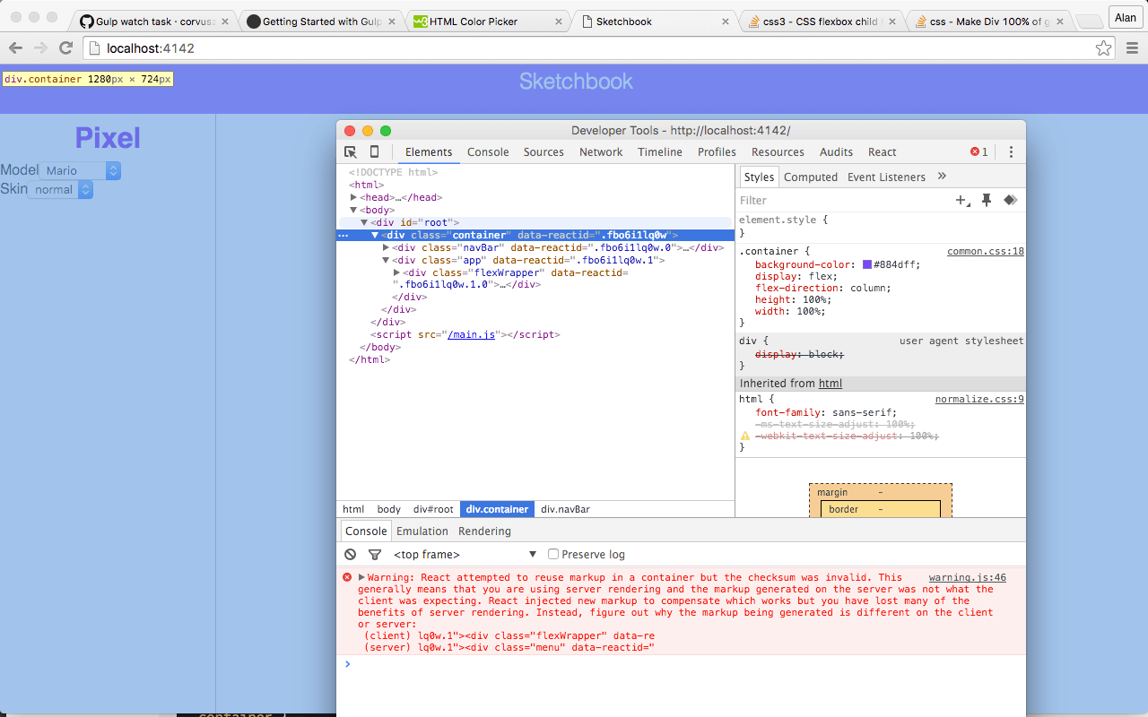Image resolution: width=1148 pixels, height=717 pixels.
Task: Collapse the app div node
Action: point(386,260)
